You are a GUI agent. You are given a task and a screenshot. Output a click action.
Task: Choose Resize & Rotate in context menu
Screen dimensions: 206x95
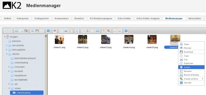(191, 75)
